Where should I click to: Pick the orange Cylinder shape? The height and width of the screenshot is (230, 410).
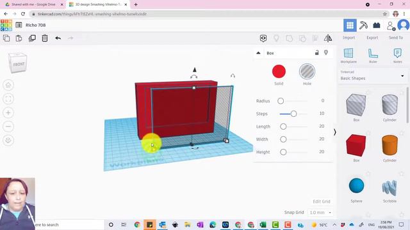[389, 145]
